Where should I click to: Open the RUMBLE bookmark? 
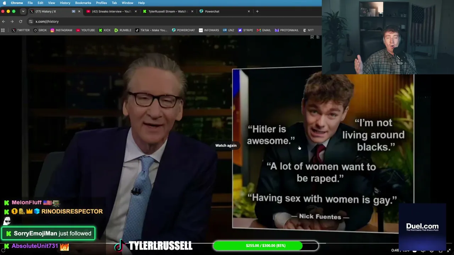coord(123,30)
